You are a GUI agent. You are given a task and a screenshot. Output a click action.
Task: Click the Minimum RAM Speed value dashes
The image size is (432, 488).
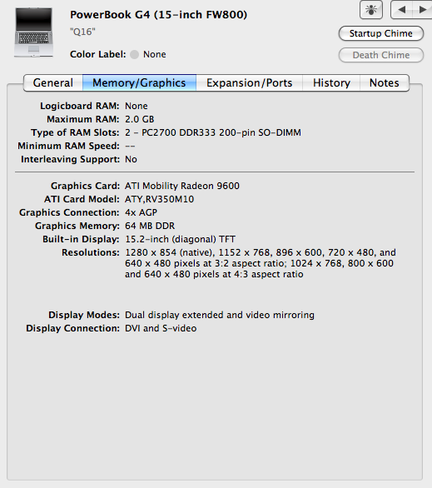(130, 146)
